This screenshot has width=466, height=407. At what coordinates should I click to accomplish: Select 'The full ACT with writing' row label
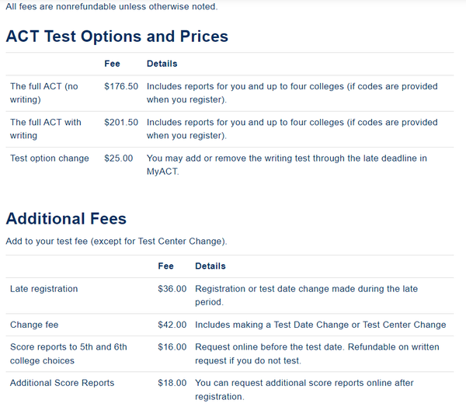pyautogui.click(x=45, y=129)
